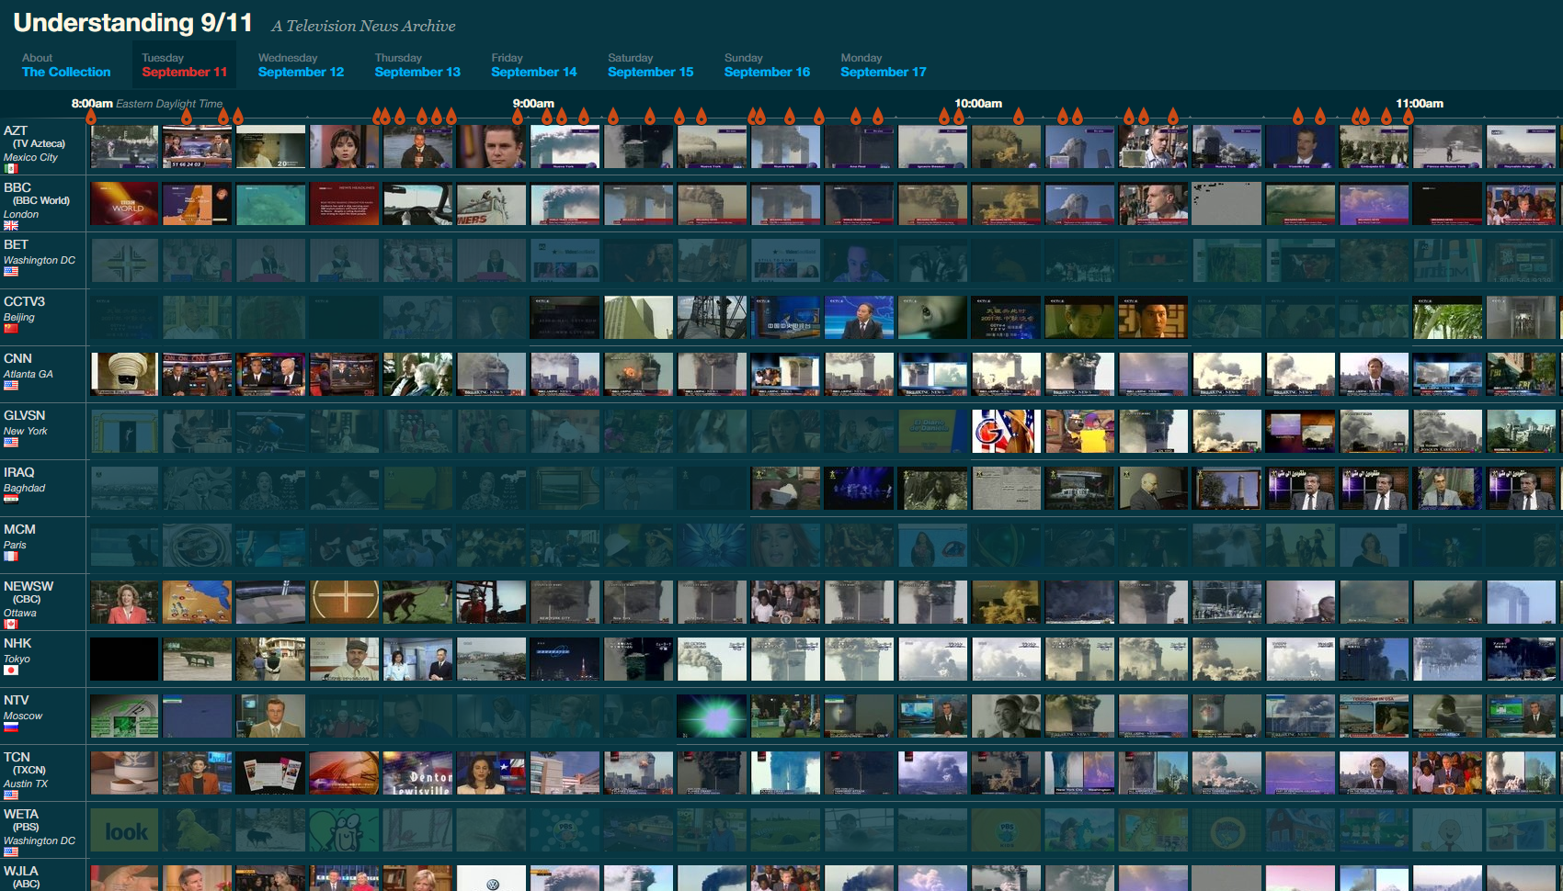Click the 11:00am time label
The width and height of the screenshot is (1563, 891).
1420,104
